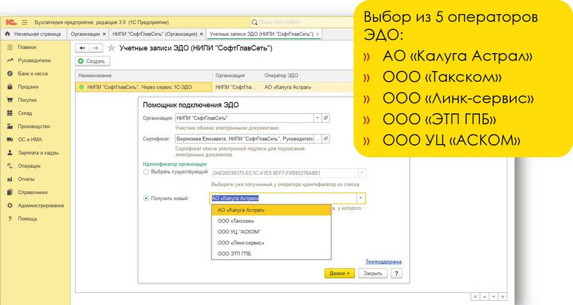Expand the existing identifier dropdown arrow

[x=362, y=172]
